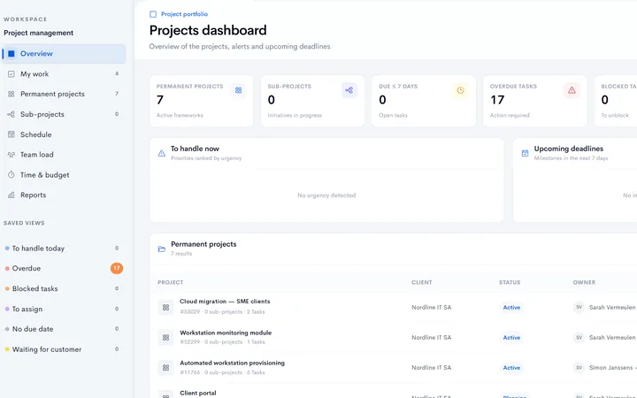Click the Cloud migration project grid icon
This screenshot has width=637, height=398.
(165, 308)
